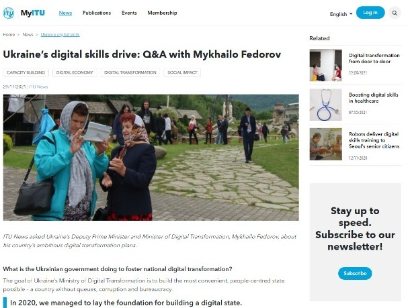
Task: Select the DIGITAL TRANSFORMATION tag
Action: (x=130, y=72)
